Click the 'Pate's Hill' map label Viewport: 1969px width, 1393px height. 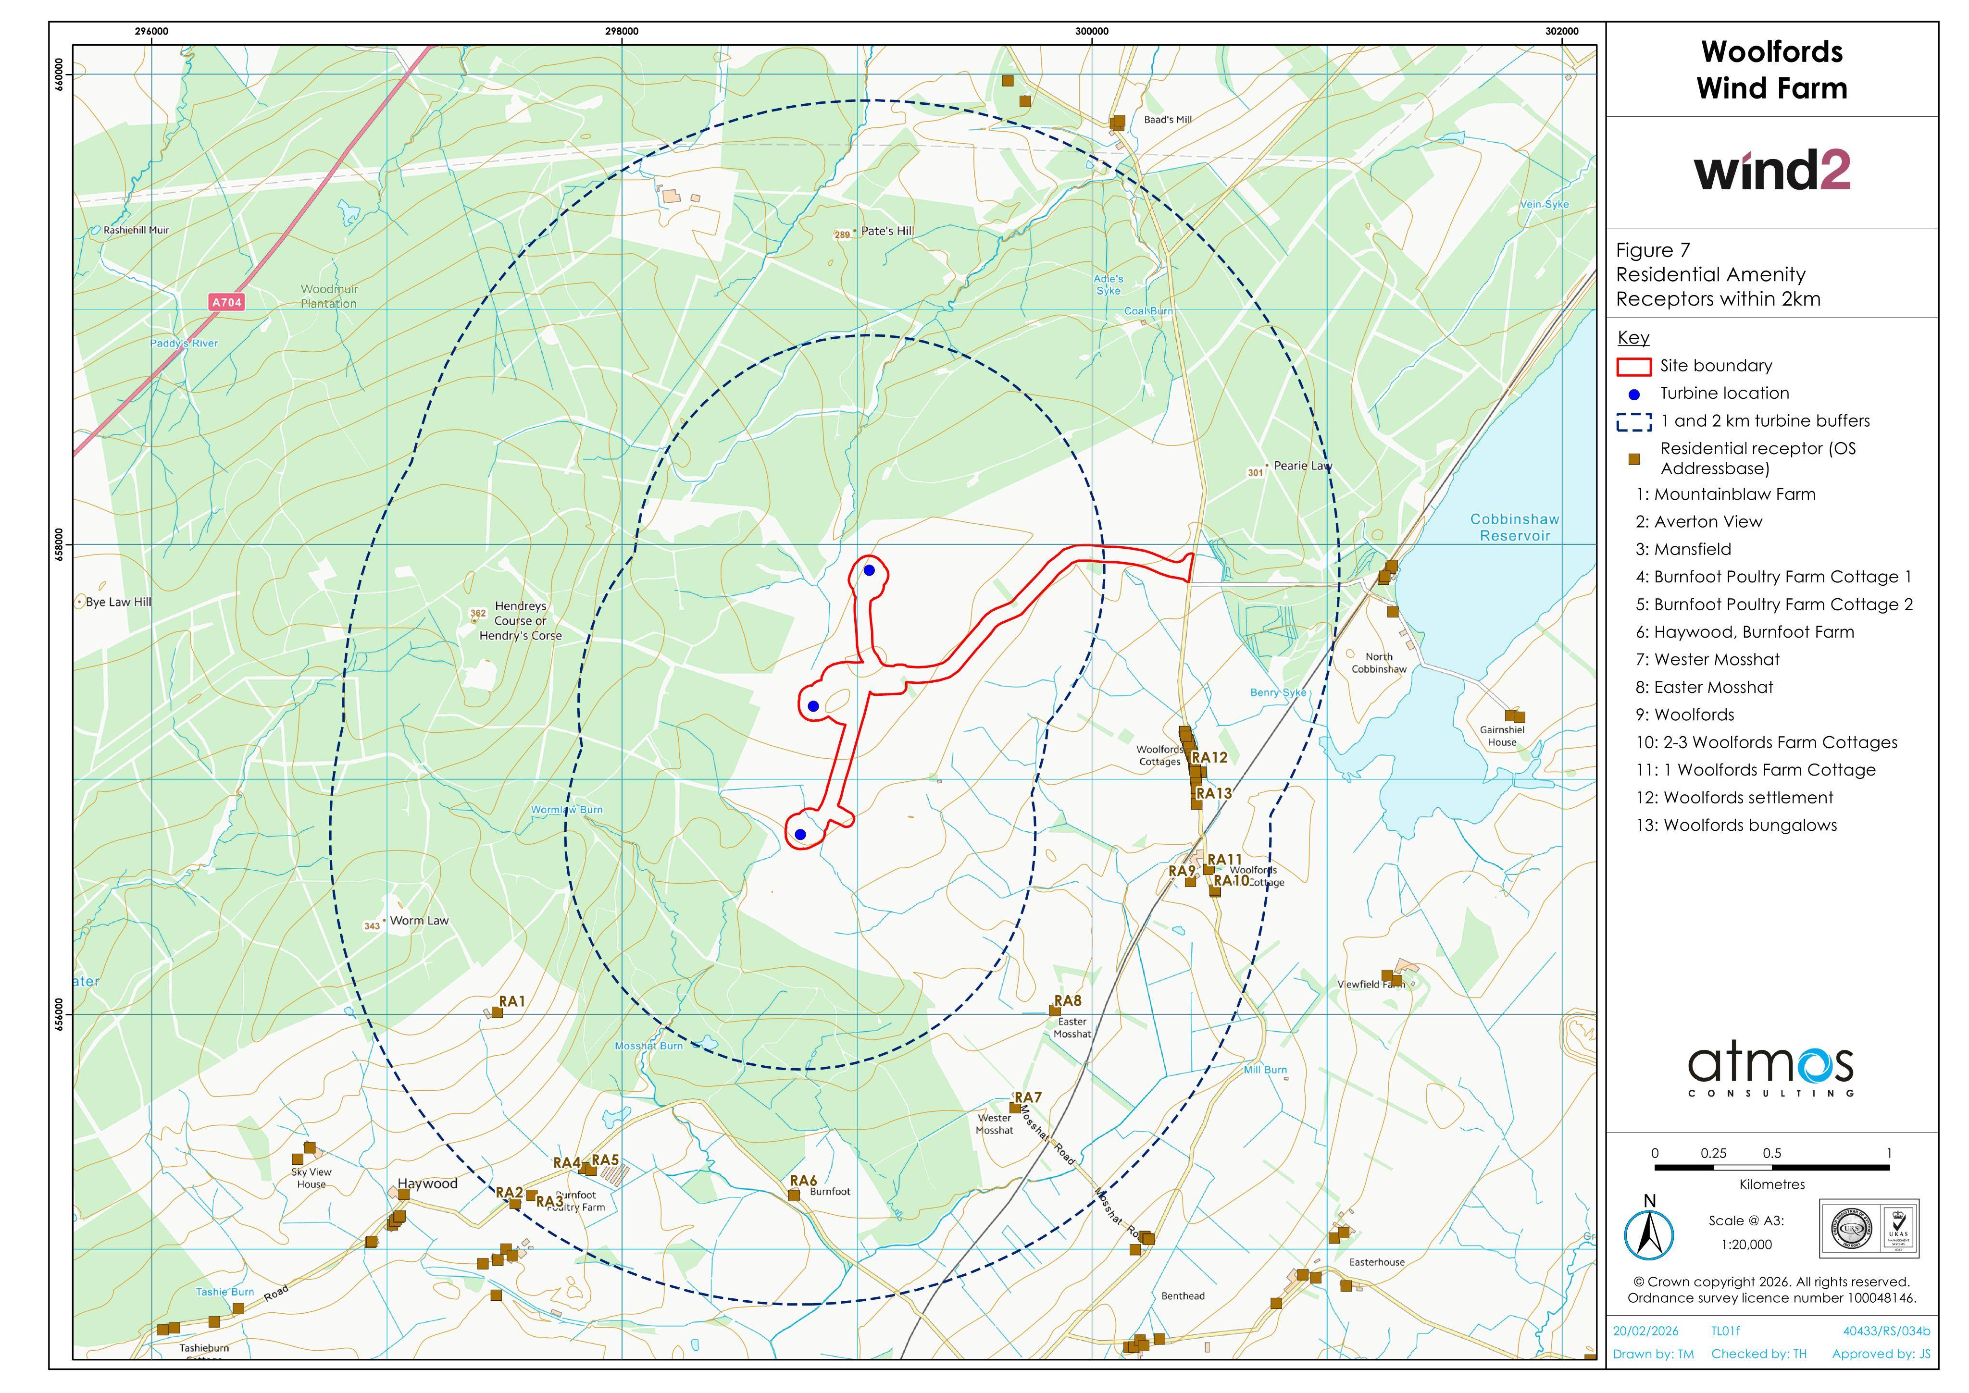[x=887, y=231]
